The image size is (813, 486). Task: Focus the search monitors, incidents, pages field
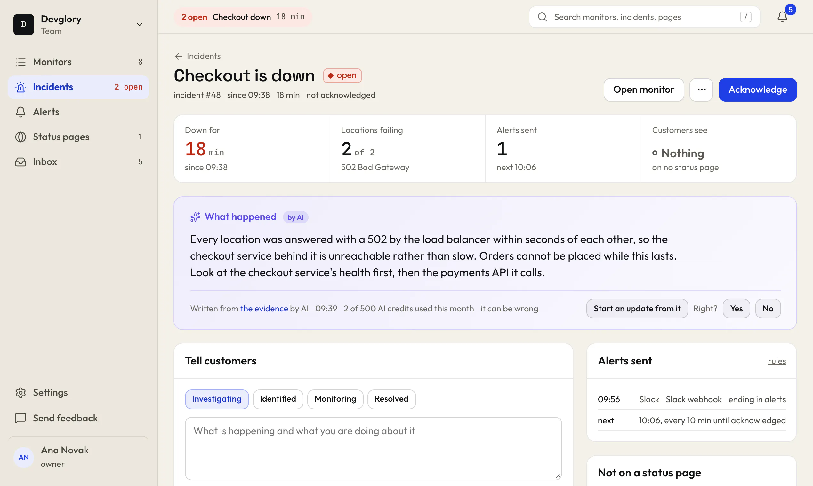tap(644, 17)
